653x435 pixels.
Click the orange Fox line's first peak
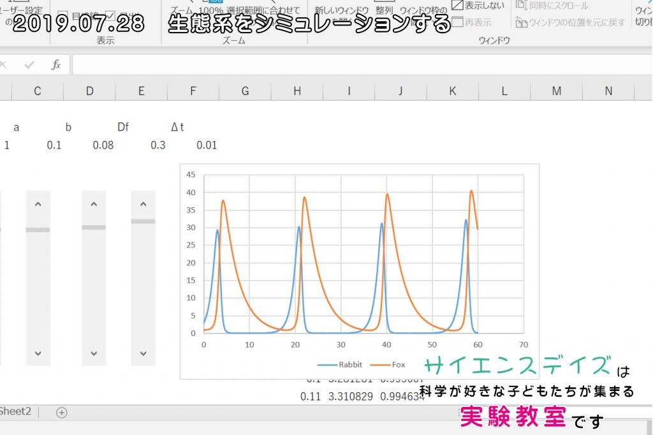pyautogui.click(x=223, y=201)
